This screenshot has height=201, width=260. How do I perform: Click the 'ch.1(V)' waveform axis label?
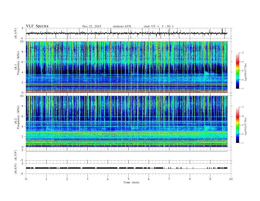pos(16,33)
